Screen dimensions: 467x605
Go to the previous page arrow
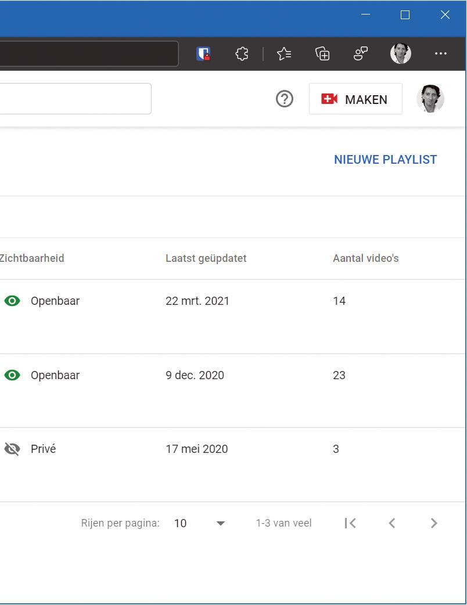pos(392,523)
